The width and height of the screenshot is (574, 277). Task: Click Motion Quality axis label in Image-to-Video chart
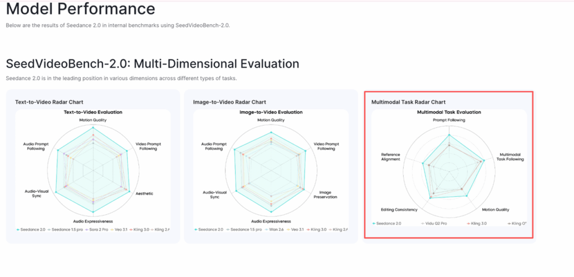point(271,120)
